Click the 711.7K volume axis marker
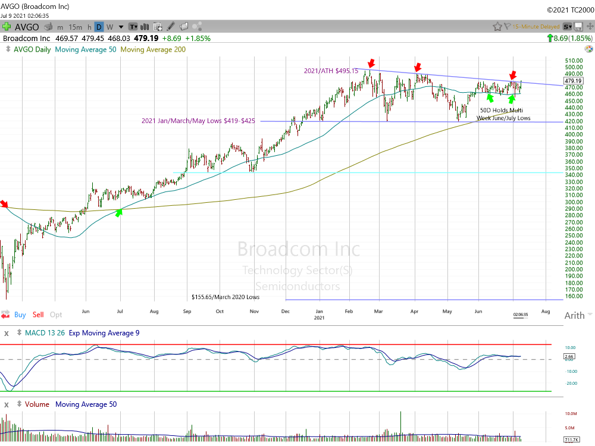 point(572,440)
